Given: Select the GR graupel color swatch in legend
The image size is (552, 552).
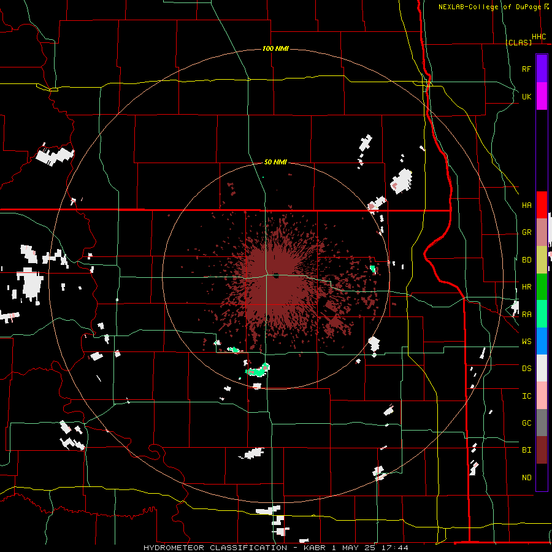Looking at the screenshot, I should pyautogui.click(x=542, y=232).
